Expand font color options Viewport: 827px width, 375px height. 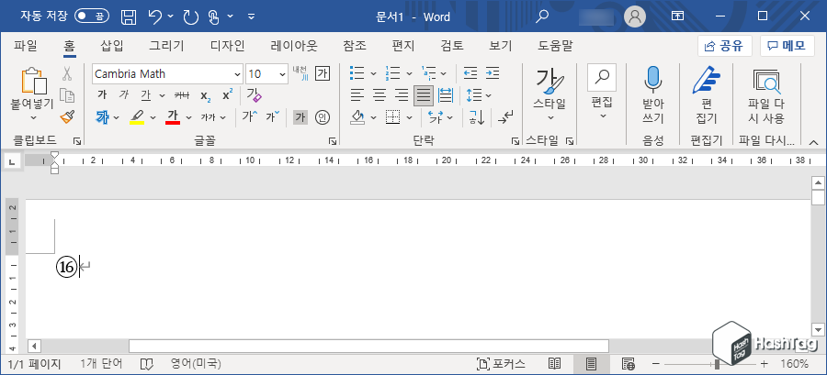click(188, 117)
